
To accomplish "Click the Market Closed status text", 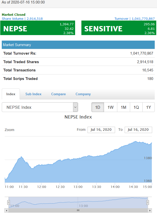I will point(14,15).
